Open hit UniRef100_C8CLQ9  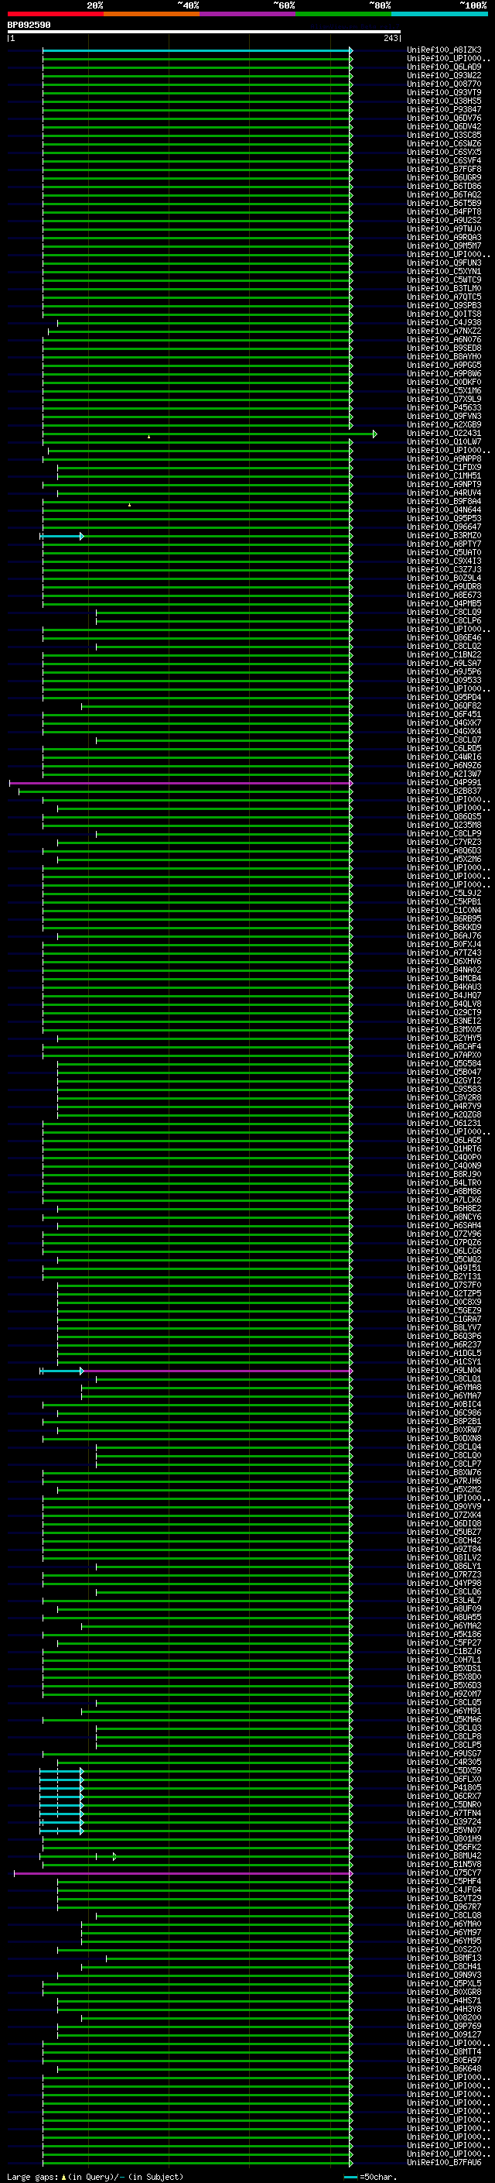[444, 612]
